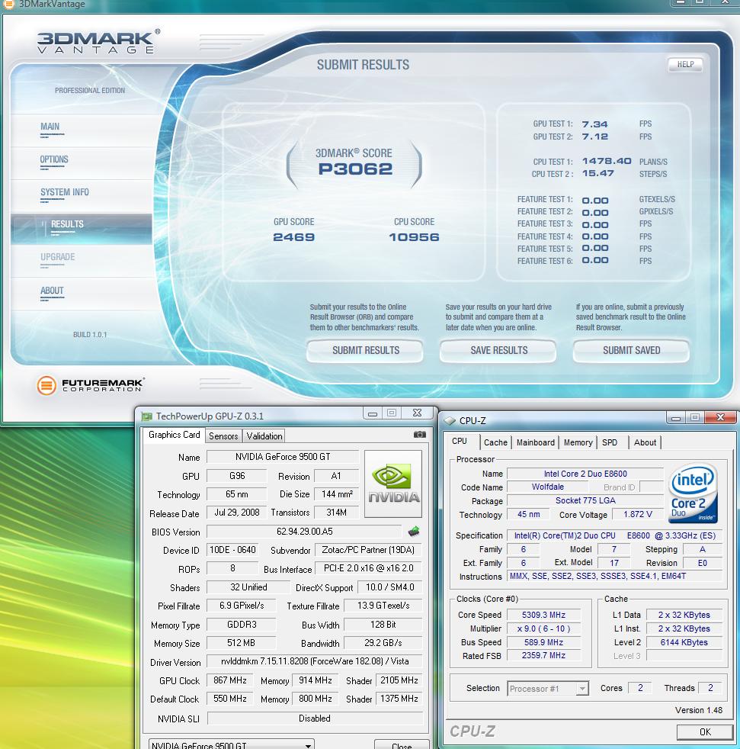Minimize the CPU-Z window

pos(675,418)
